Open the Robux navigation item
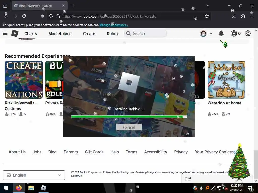The height and width of the screenshot is (193, 258). click(113, 34)
